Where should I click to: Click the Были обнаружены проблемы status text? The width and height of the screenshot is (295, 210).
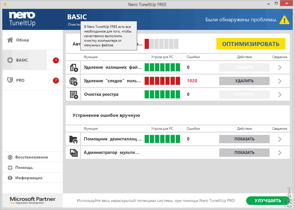pos(241,20)
